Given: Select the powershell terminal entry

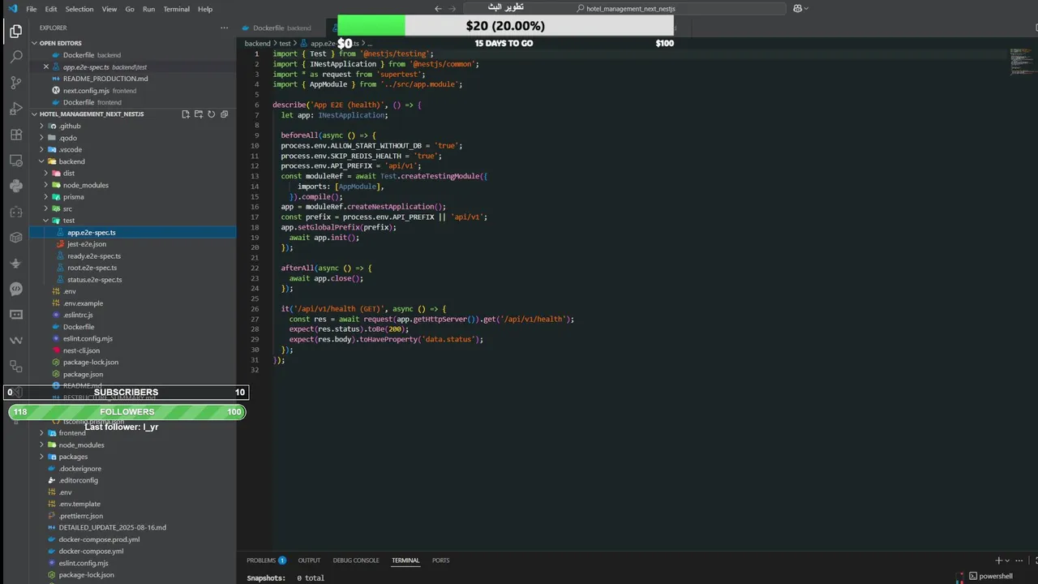Looking at the screenshot, I should tap(991, 577).
